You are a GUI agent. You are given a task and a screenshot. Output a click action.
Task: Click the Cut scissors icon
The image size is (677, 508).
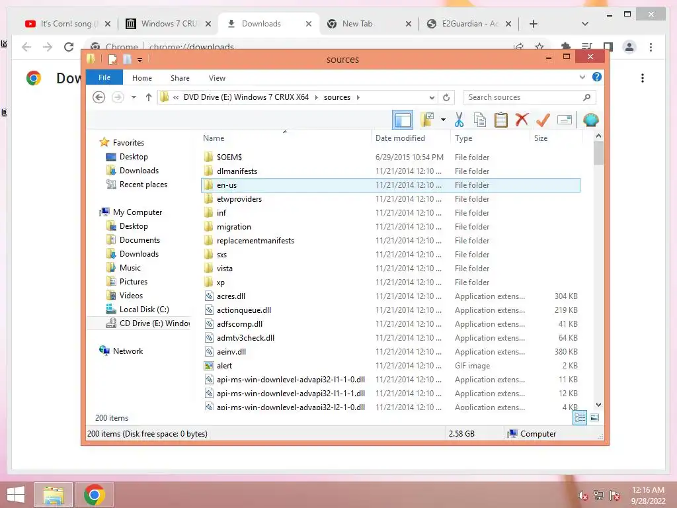click(459, 120)
